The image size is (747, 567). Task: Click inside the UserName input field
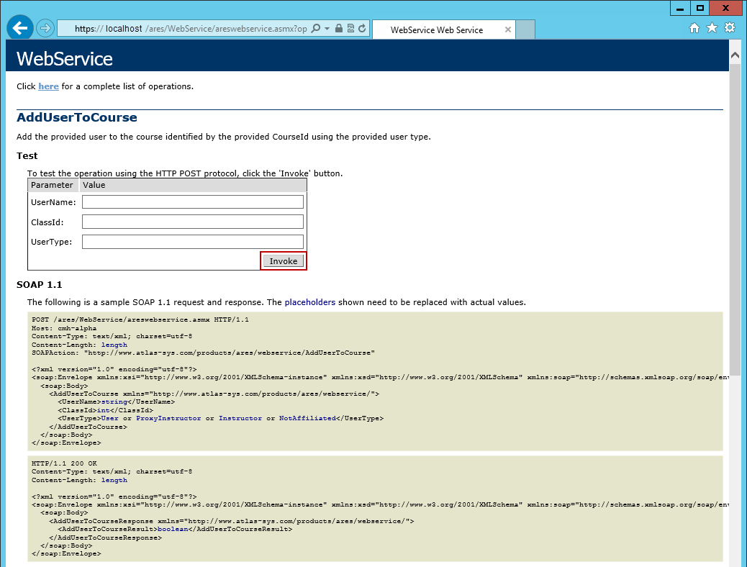pyautogui.click(x=192, y=201)
